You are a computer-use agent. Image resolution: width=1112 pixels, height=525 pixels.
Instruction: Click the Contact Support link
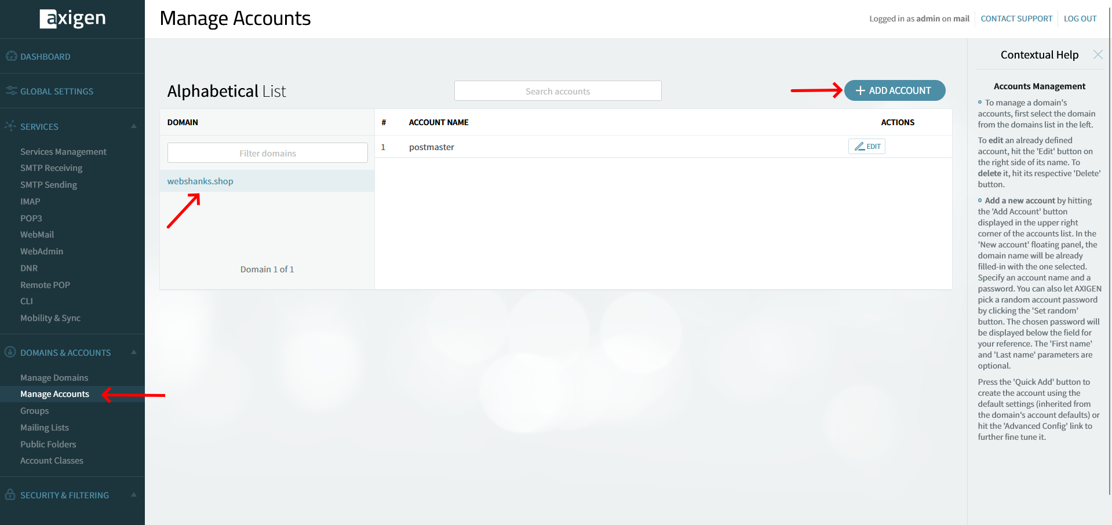[x=1016, y=19]
